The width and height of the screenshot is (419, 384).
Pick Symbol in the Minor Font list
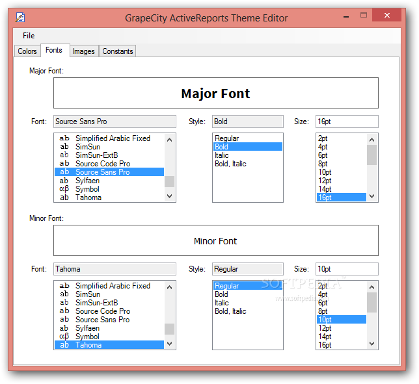(x=109, y=337)
